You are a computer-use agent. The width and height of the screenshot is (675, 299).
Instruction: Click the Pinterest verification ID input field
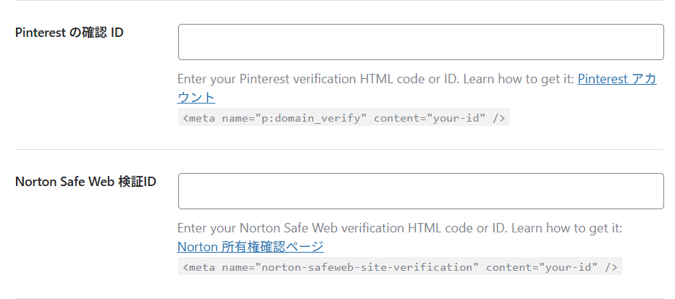click(420, 42)
